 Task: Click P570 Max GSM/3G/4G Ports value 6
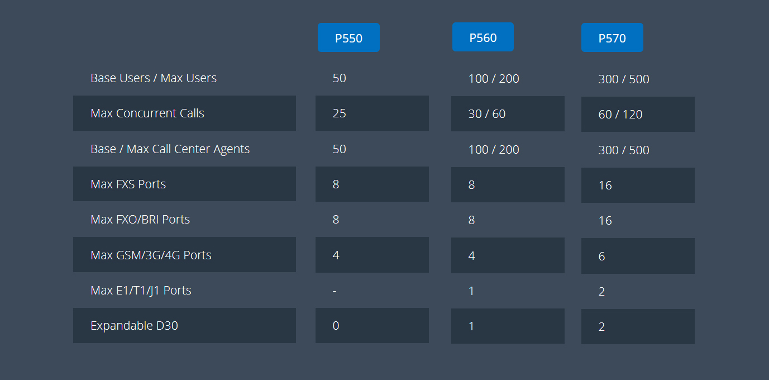coord(601,256)
